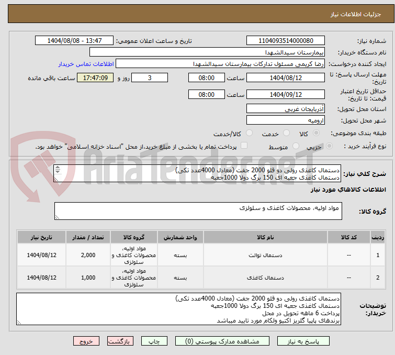Click the 'کد کالا' column header
This screenshot has width=395, height=355.
click(x=348, y=237)
